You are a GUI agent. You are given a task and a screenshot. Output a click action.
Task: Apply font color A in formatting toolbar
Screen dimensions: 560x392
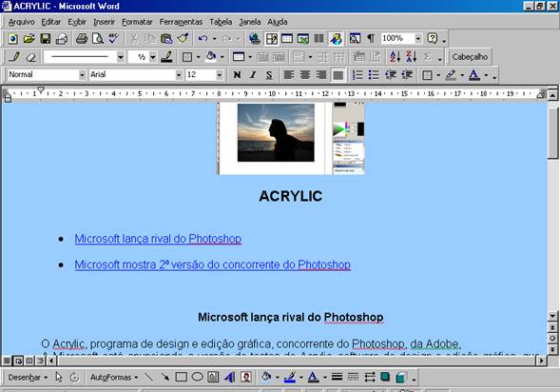click(x=474, y=74)
